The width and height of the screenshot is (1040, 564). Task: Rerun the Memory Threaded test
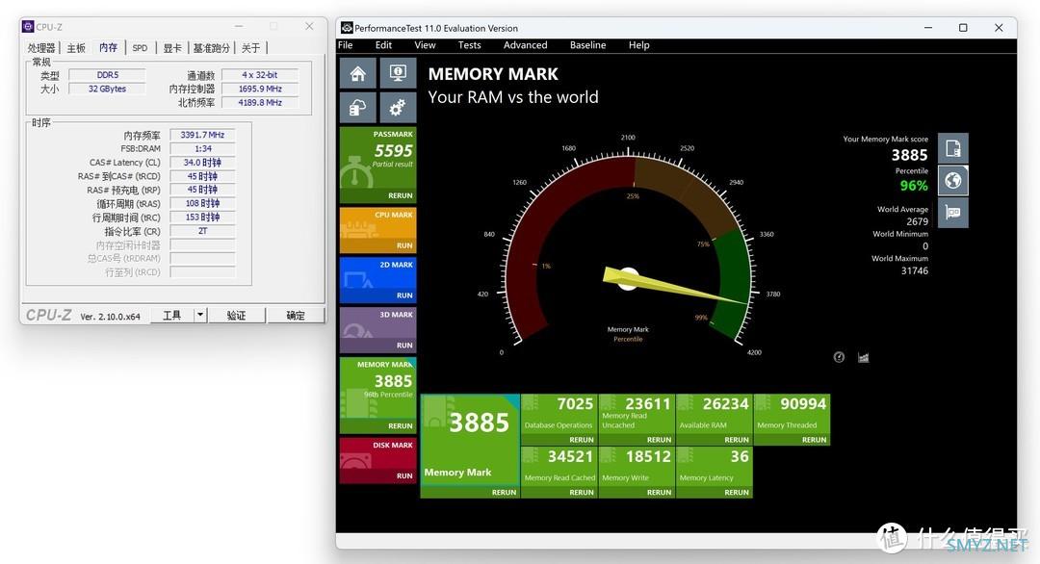(815, 440)
